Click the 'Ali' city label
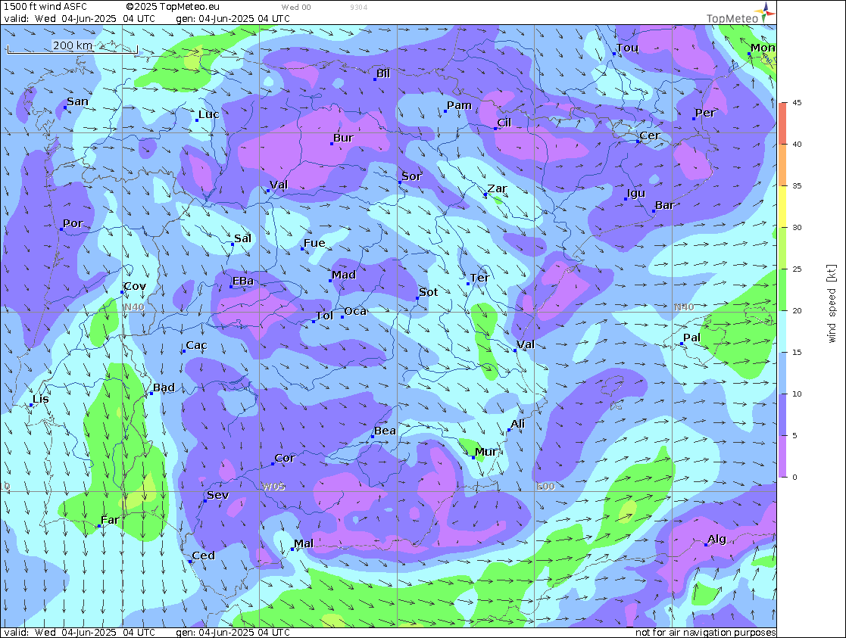 [x=517, y=424]
